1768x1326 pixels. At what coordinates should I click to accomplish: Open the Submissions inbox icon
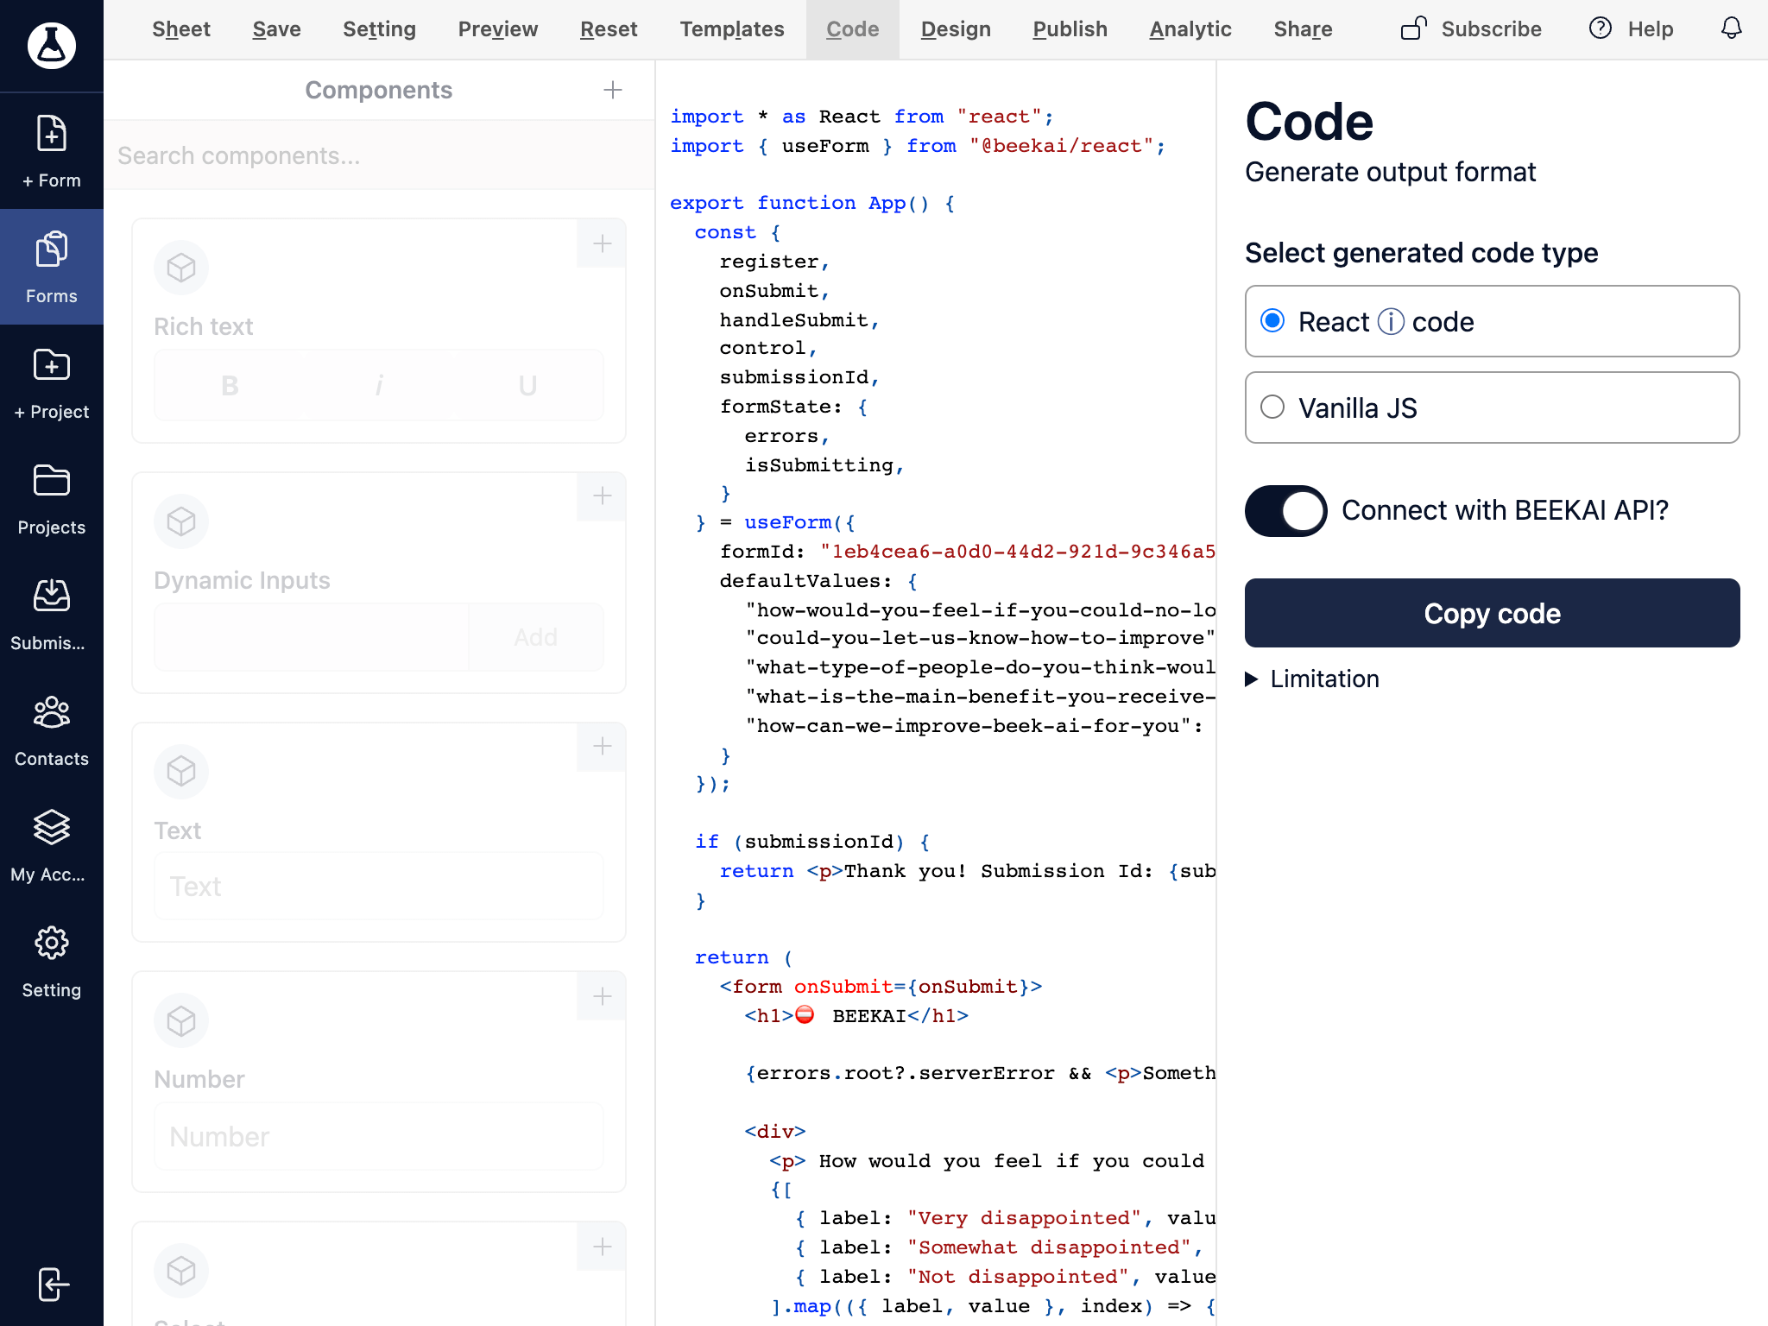[x=52, y=596]
